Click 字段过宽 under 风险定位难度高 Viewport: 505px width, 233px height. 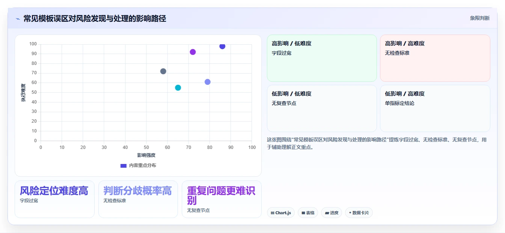coord(29,201)
